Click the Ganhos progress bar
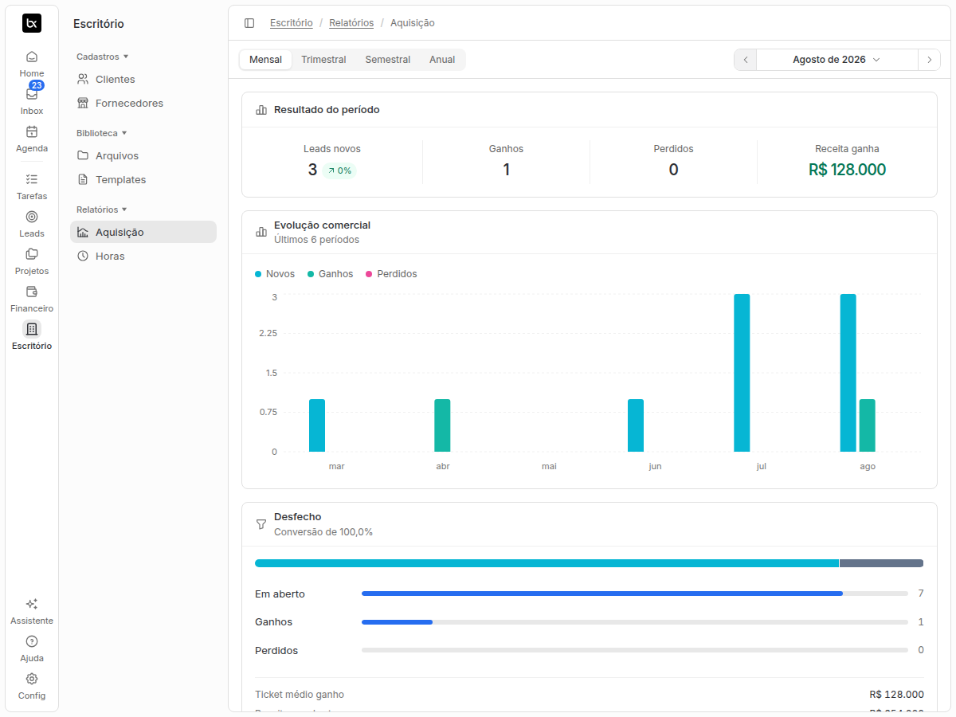956x717 pixels. pyautogui.click(x=635, y=622)
